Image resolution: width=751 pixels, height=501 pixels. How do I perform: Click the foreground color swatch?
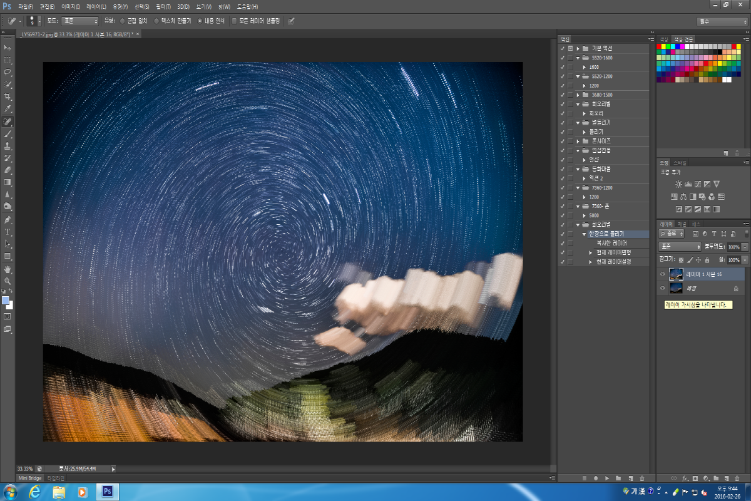coord(6,301)
